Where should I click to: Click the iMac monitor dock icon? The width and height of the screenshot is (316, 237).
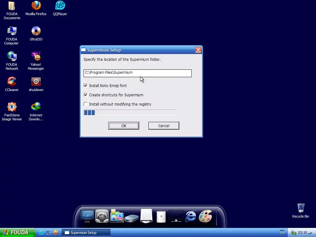click(87, 216)
